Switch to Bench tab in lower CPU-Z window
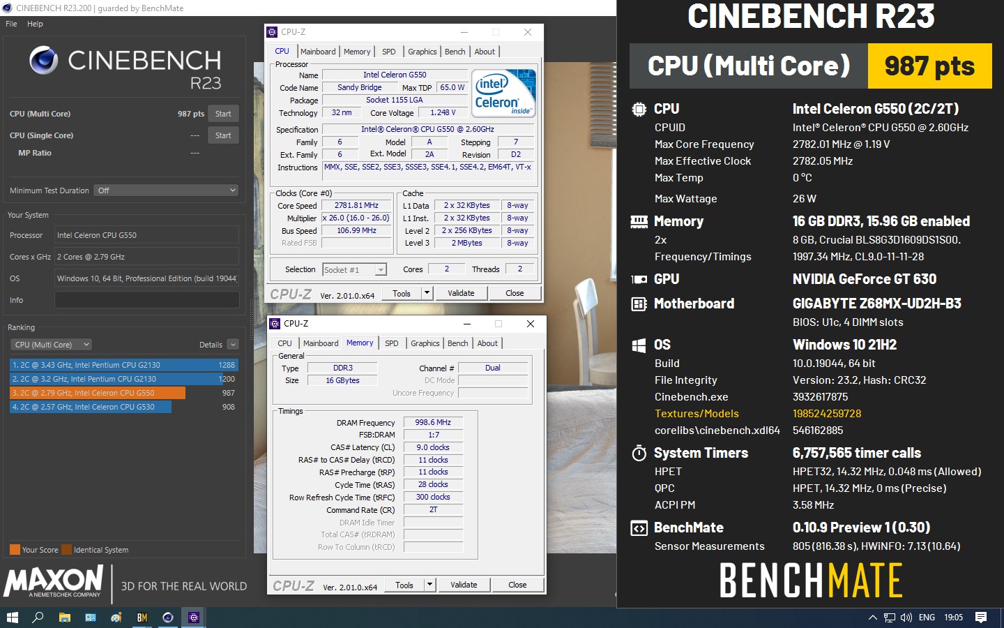Image resolution: width=1004 pixels, height=628 pixels. 458,343
